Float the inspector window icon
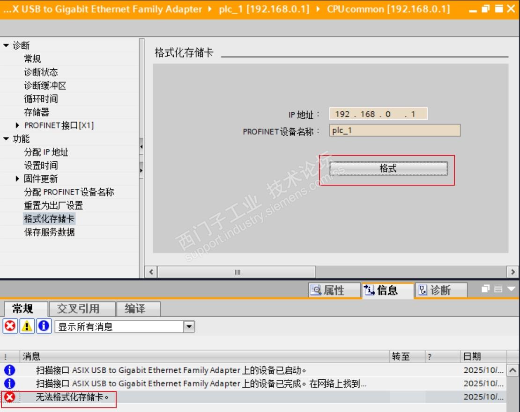 coord(485,289)
